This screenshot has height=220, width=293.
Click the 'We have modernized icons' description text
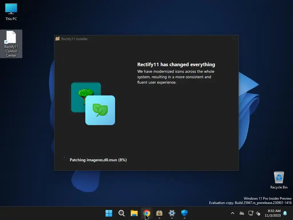[x=176, y=77]
